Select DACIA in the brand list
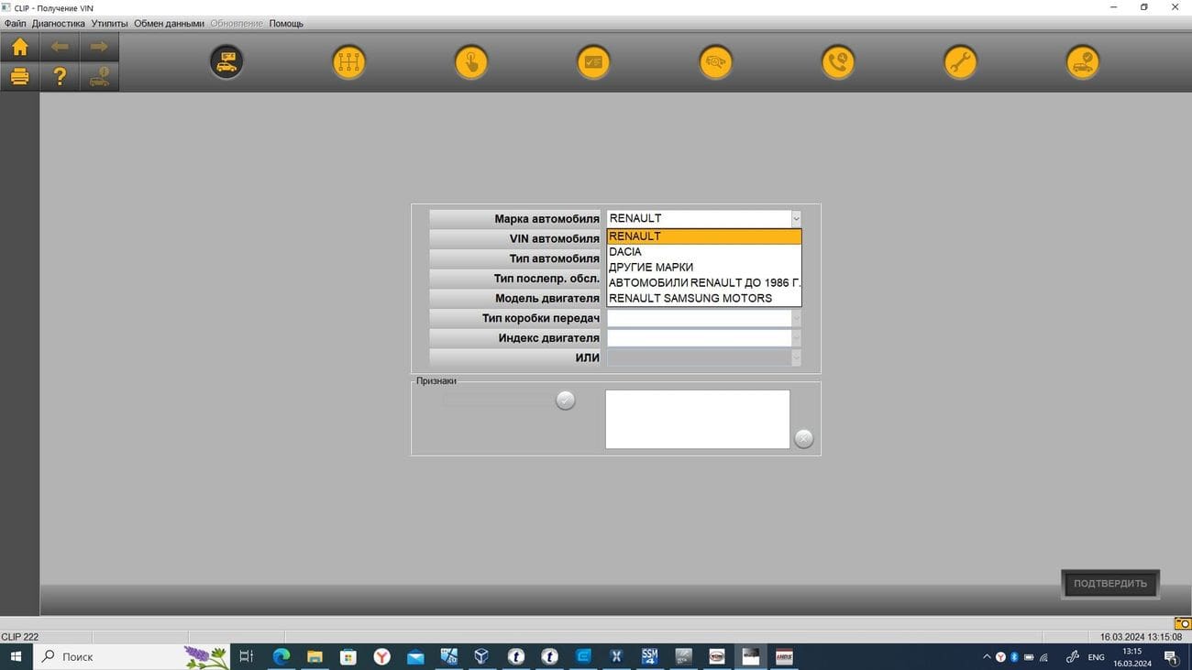The image size is (1192, 670). pos(704,252)
